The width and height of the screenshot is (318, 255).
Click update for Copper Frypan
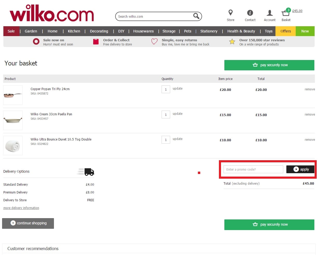tap(178, 89)
